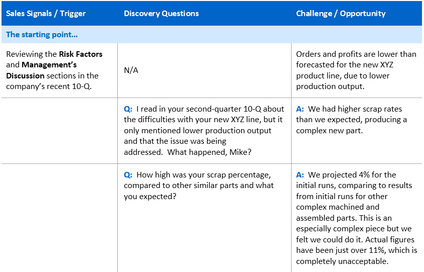Click the 'Orders and profits are lower' cell
The image size is (424, 272).
(x=356, y=70)
